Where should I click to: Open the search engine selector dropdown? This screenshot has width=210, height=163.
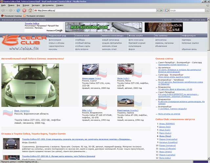point(168,10)
